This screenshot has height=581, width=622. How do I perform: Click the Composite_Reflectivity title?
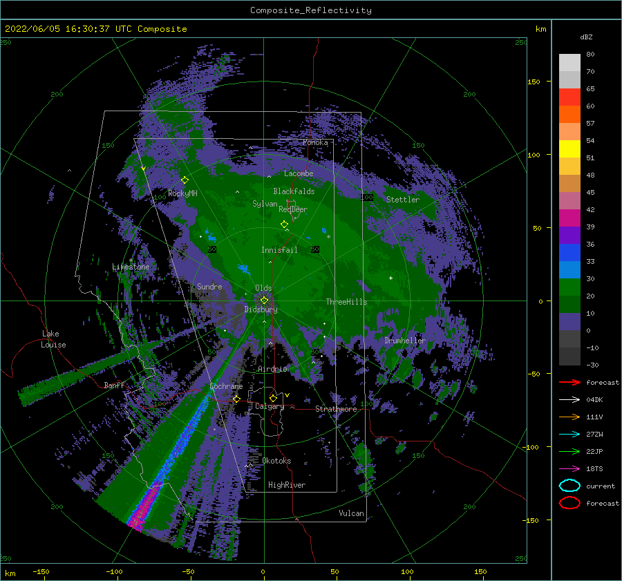coord(311,10)
